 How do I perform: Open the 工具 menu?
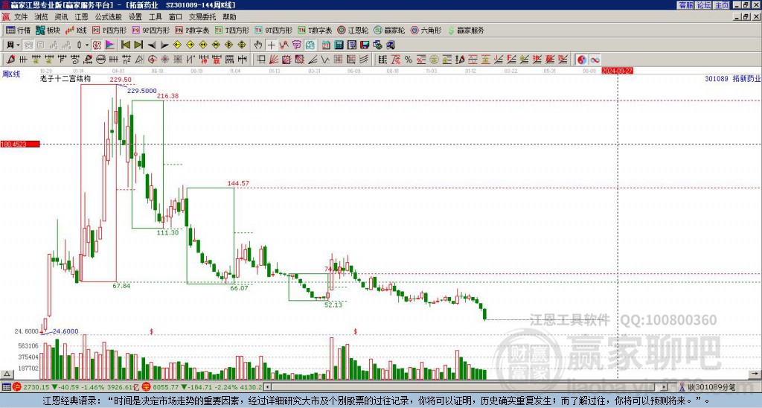coord(155,17)
